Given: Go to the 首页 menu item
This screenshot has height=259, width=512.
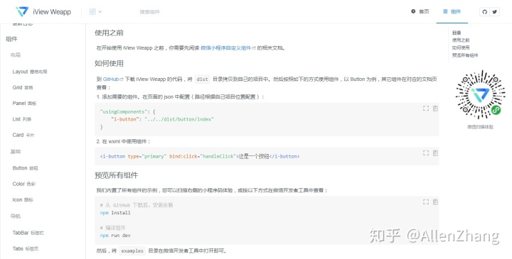Looking at the screenshot, I should [420, 12].
